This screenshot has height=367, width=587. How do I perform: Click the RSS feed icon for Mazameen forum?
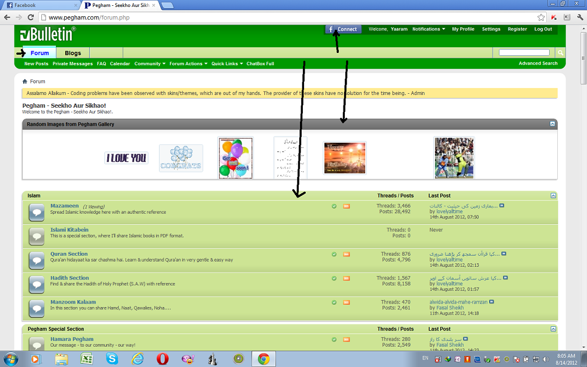(346, 206)
